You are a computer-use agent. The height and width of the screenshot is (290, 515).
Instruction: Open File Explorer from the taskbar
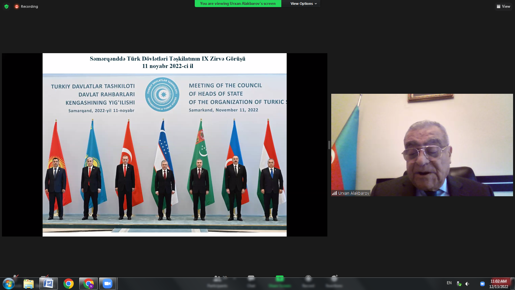(x=29, y=284)
